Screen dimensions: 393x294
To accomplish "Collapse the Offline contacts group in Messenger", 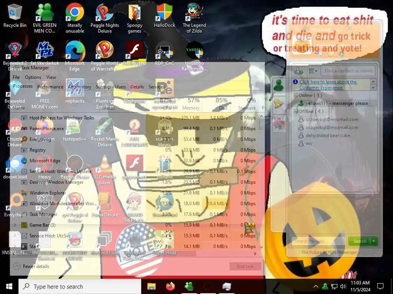I will click(x=296, y=111).
